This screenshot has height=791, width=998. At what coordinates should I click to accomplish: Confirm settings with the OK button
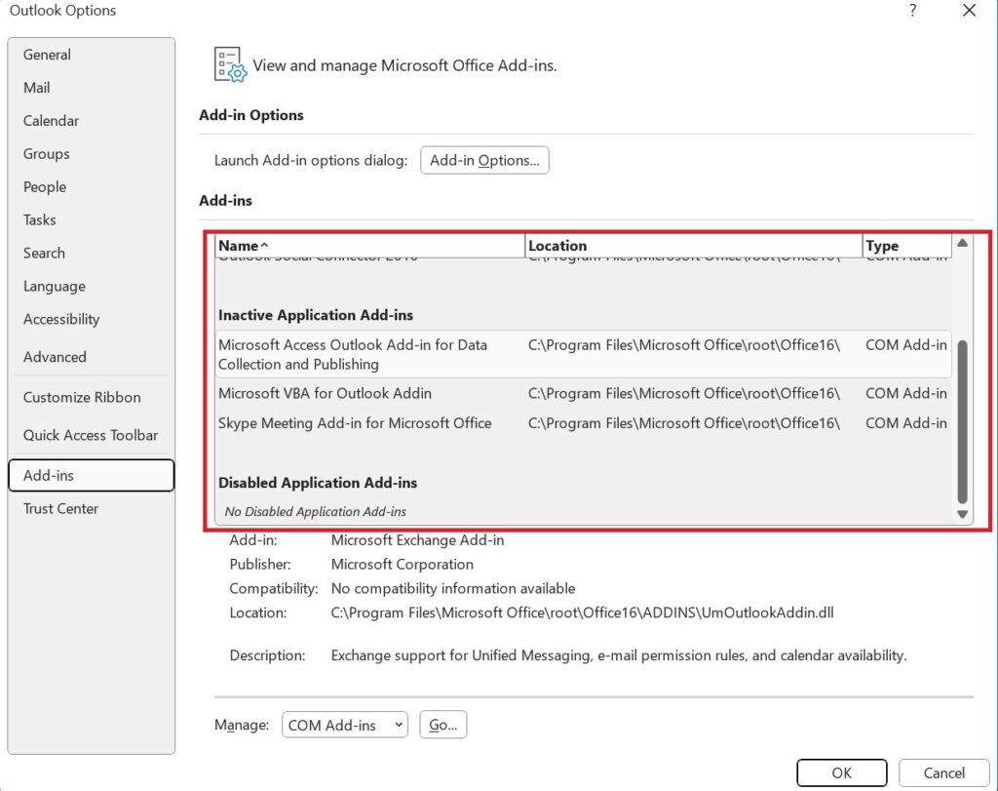coord(840,772)
